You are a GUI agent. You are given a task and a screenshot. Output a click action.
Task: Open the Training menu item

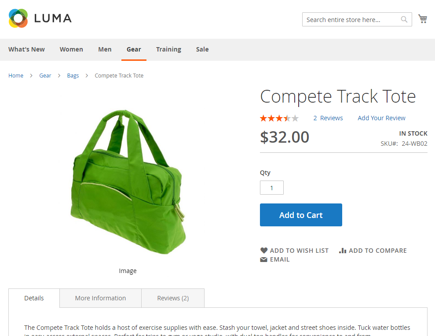coord(168,49)
